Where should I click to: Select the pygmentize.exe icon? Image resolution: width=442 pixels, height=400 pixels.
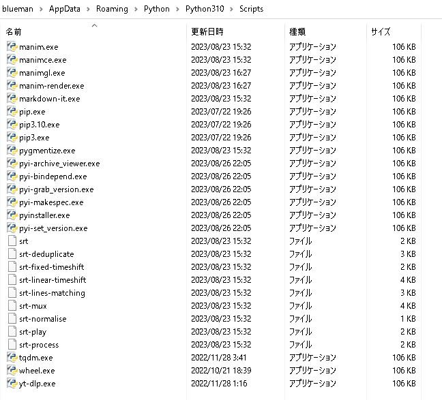point(12,150)
